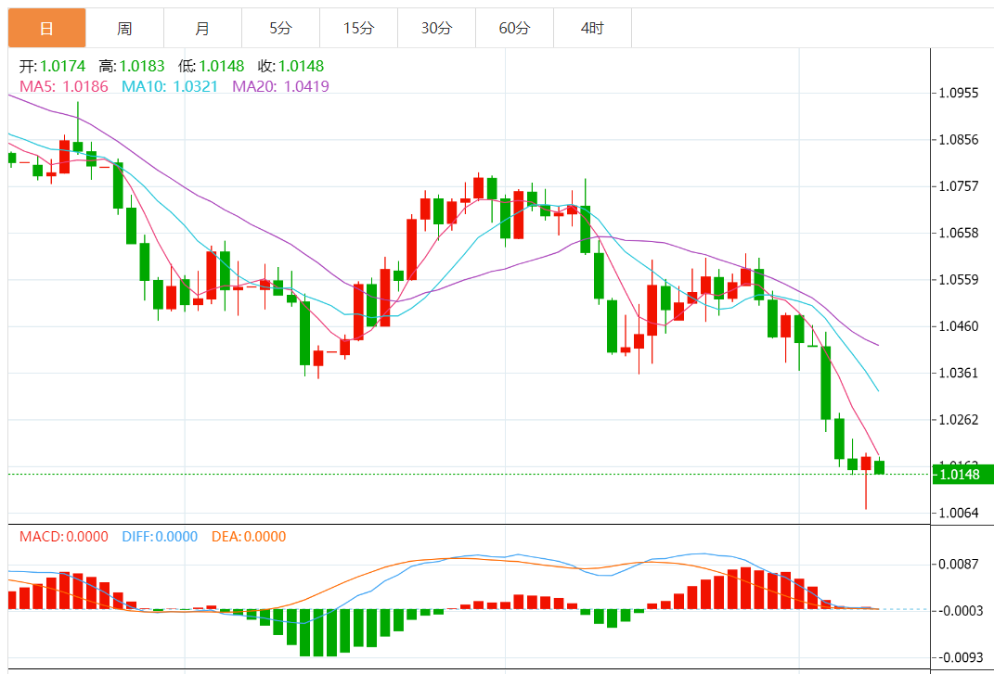Open the 15分 timeframe tab
This screenshot has width=994, height=674.
click(359, 28)
